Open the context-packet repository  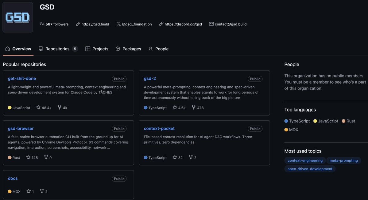pyautogui.click(x=159, y=128)
